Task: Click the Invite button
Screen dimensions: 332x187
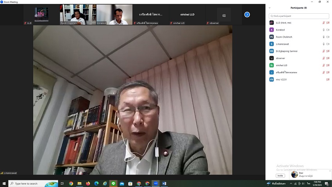Action: pos(280,176)
